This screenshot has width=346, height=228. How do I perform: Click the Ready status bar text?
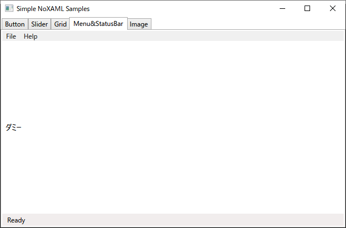pyautogui.click(x=16, y=220)
